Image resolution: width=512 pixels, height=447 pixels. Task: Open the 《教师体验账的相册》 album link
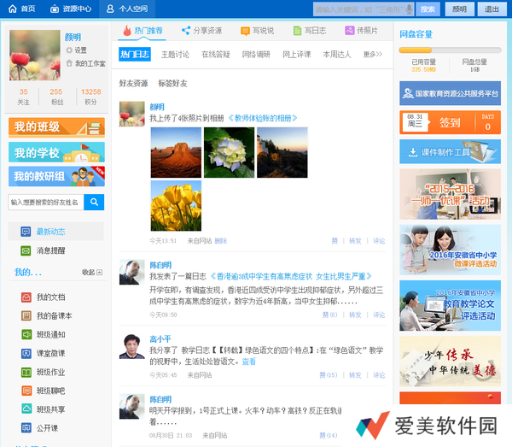tap(262, 118)
